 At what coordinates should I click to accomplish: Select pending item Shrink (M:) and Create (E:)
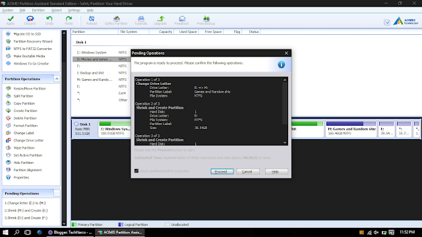26,211
